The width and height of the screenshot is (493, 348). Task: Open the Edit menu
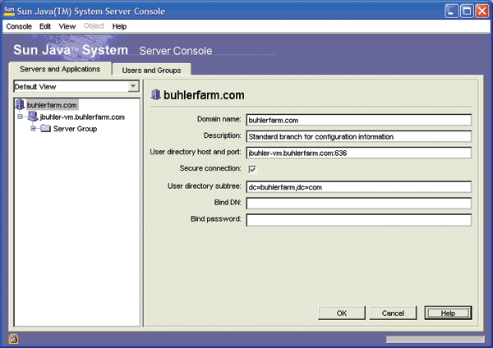click(x=45, y=26)
